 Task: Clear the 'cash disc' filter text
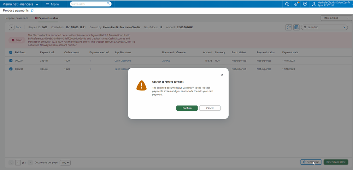click(x=344, y=27)
